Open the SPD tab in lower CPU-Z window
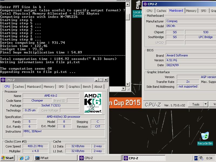216x162 pixels. click(61, 87)
